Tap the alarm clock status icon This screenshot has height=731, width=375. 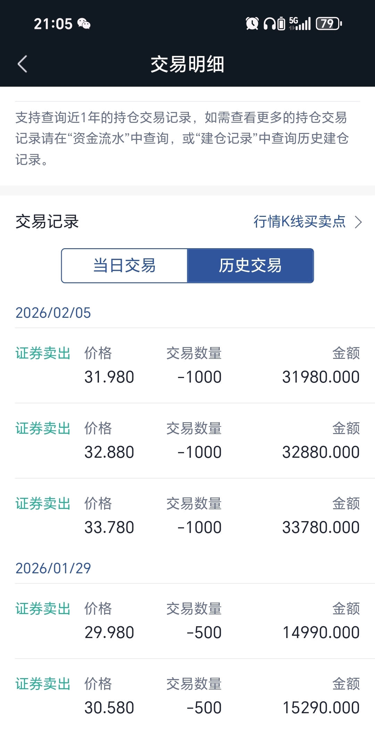(252, 24)
